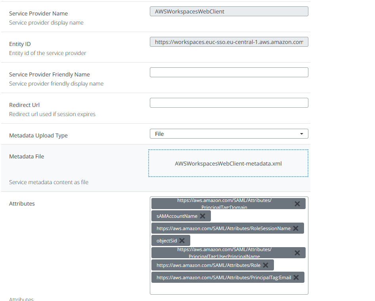
Task: Select the sAMAccountName attribute tag label
Action: click(177, 216)
